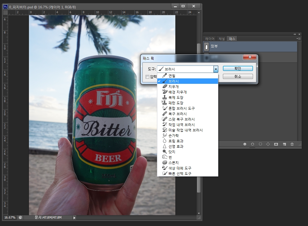
Task: Cancel dialog with 취소 button
Action: (x=238, y=76)
